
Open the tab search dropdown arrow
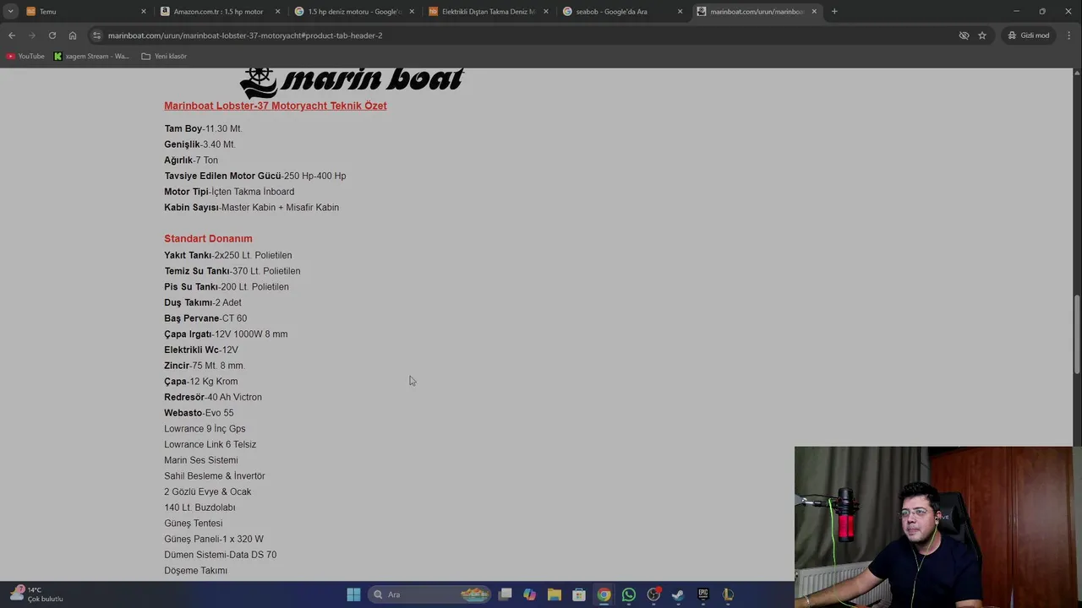click(x=10, y=12)
